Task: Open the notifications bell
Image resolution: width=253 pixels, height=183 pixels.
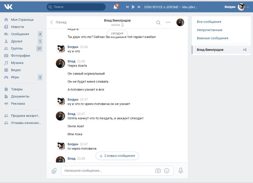Action: pyautogui.click(x=115, y=7)
